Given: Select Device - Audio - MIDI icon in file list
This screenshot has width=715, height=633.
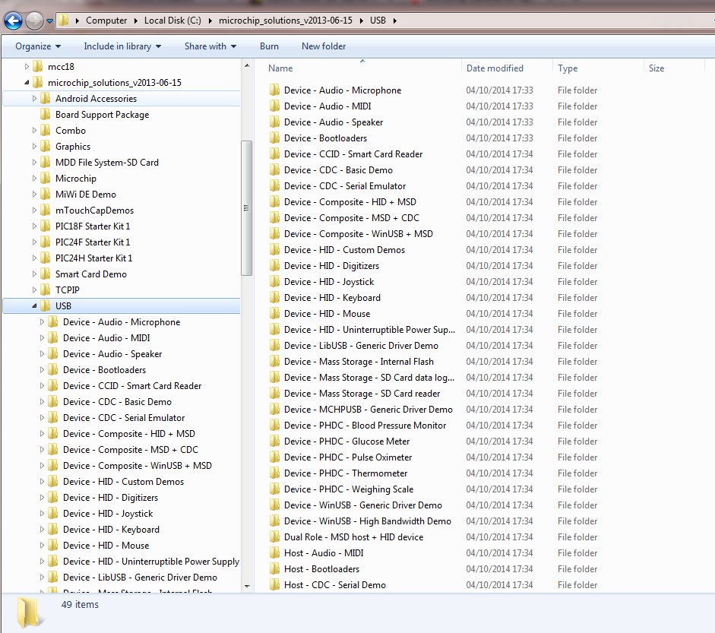Looking at the screenshot, I should pyautogui.click(x=274, y=106).
